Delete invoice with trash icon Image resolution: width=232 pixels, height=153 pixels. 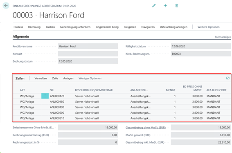coord(177,6)
